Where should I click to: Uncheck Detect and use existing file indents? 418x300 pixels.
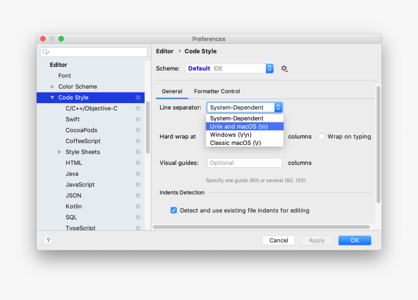(174, 211)
